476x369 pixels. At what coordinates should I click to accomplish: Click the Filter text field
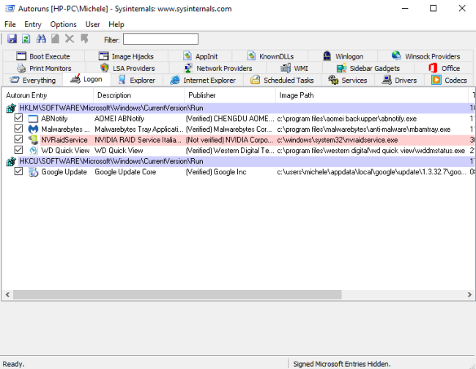pos(160,39)
